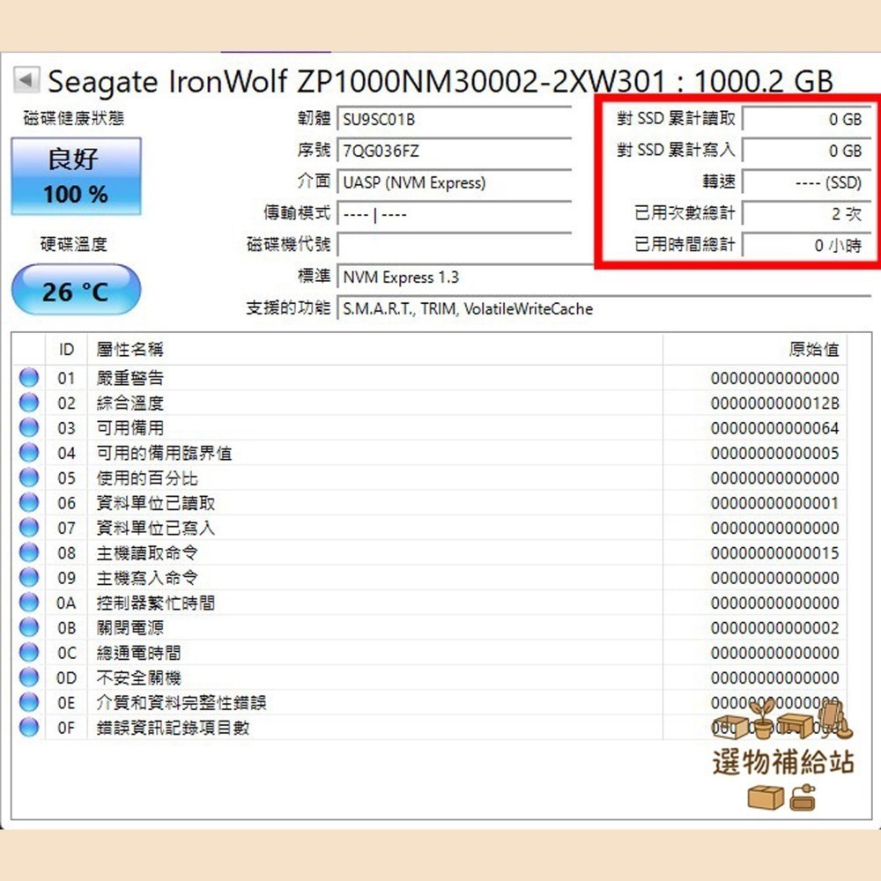The width and height of the screenshot is (881, 881).
Task: Click the UASP (NVM Express) interface field
Action: [454, 182]
